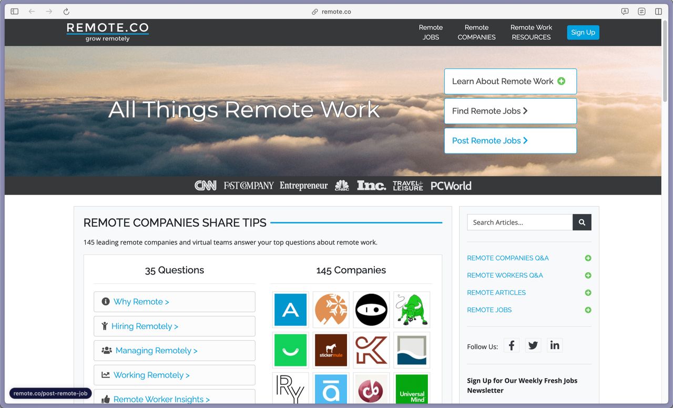Open Learn About Remote Work dropdown
The width and height of the screenshot is (673, 408).
point(510,81)
